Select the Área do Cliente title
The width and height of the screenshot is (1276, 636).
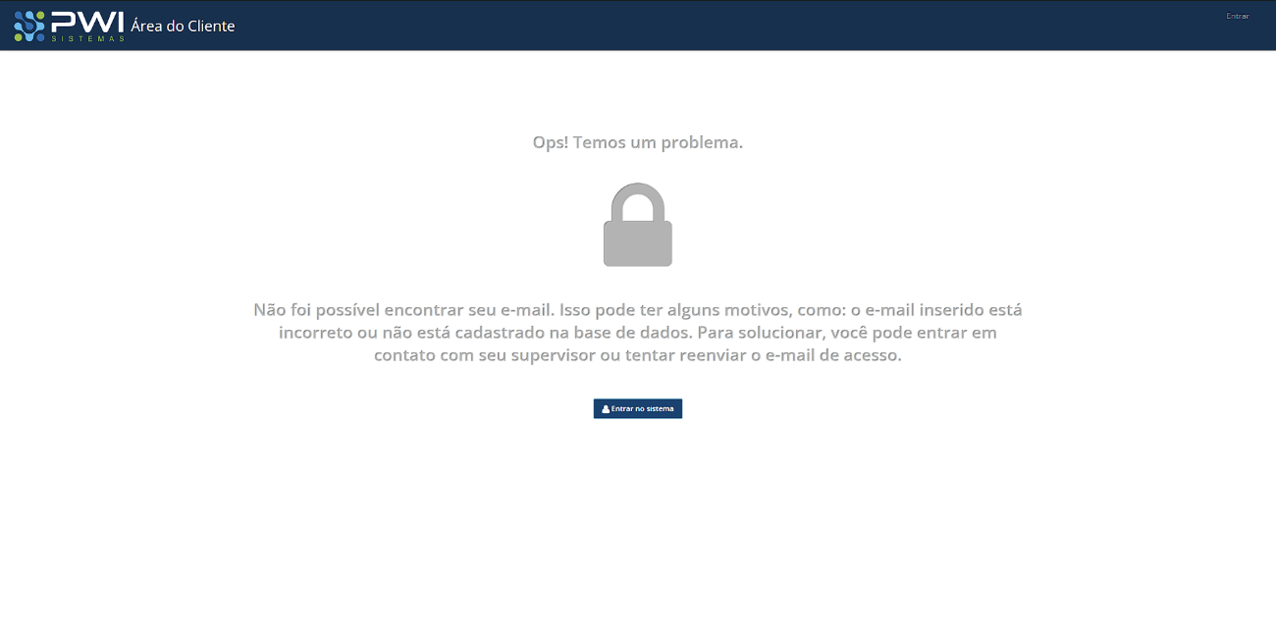183,26
